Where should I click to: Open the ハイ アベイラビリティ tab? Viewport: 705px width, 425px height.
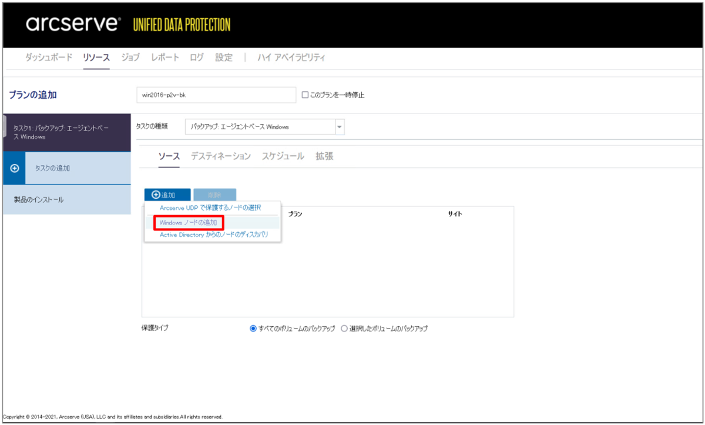(291, 58)
